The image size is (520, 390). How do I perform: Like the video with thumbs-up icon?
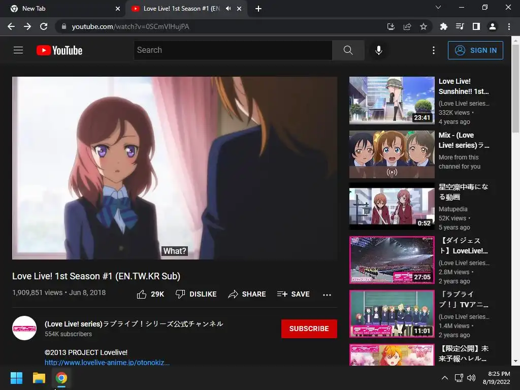(142, 294)
